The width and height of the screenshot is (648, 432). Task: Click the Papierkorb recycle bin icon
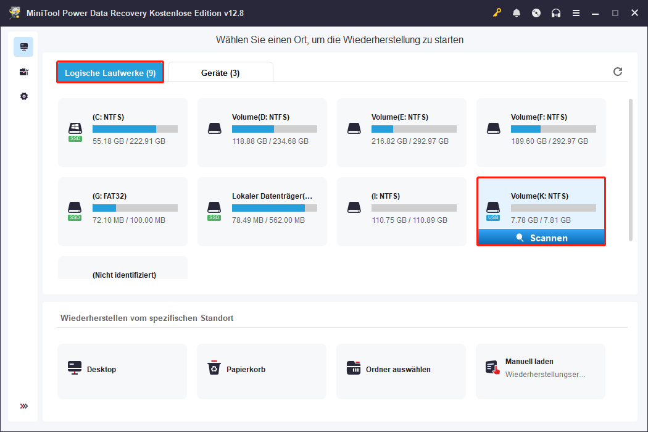coord(214,368)
